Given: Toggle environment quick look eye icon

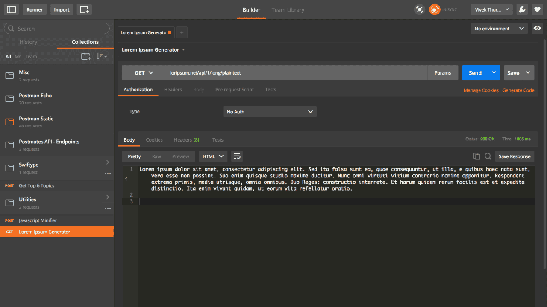Looking at the screenshot, I should pyautogui.click(x=537, y=29).
